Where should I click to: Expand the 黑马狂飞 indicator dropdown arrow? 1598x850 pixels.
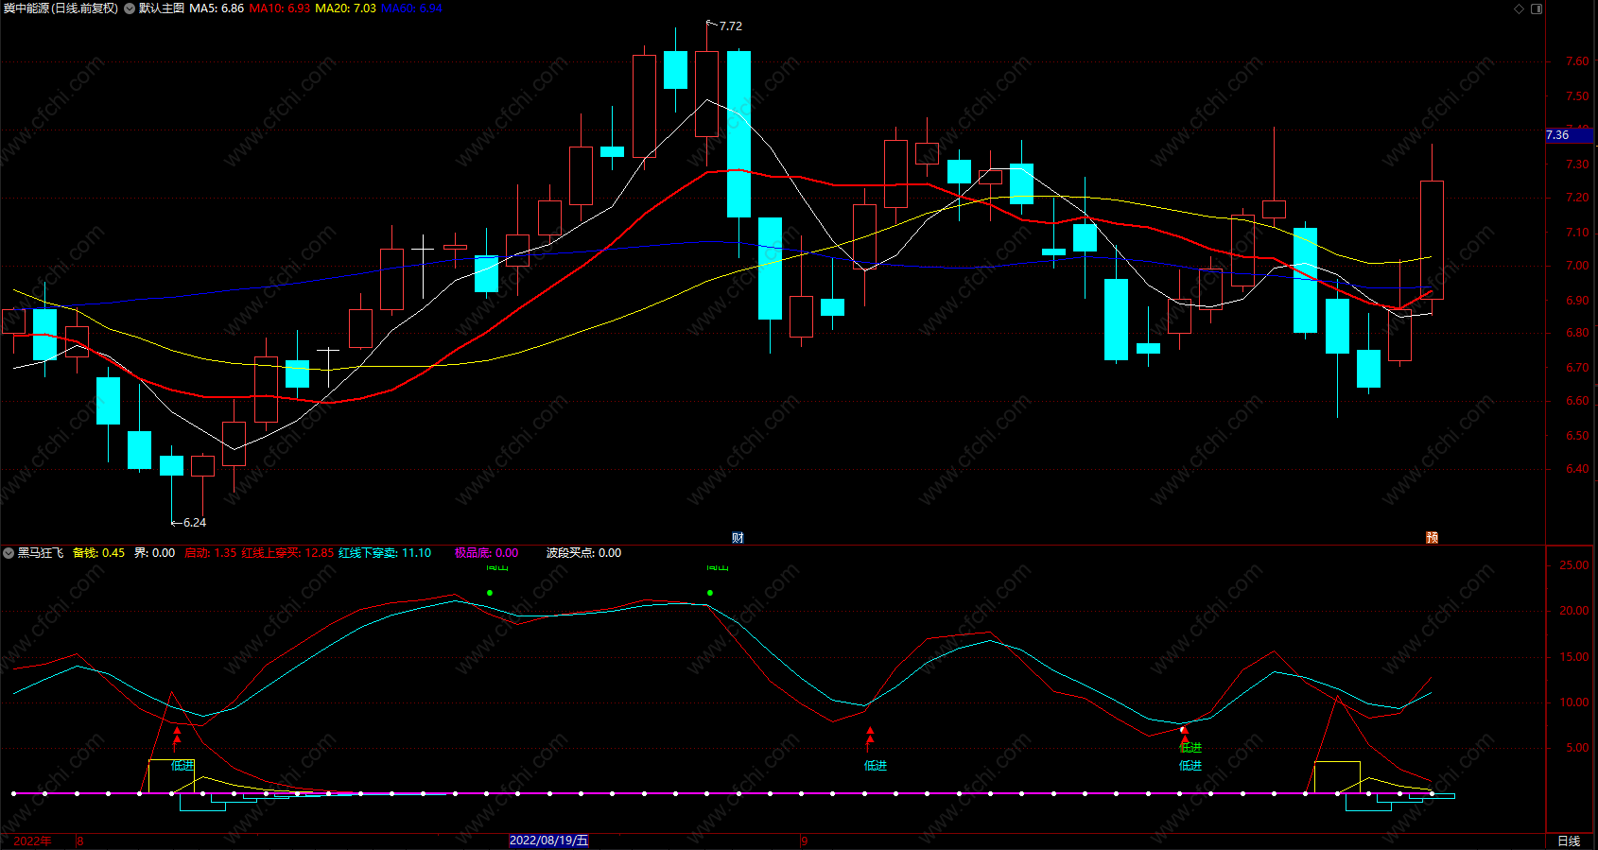9,553
